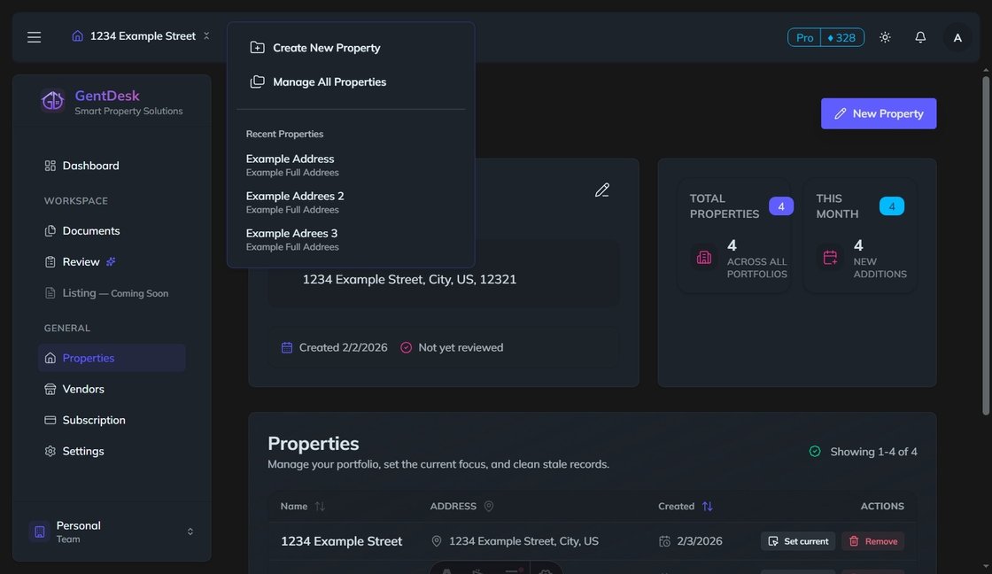Toggle sort direction on the Name column
The height and width of the screenshot is (574, 992).
(320, 506)
